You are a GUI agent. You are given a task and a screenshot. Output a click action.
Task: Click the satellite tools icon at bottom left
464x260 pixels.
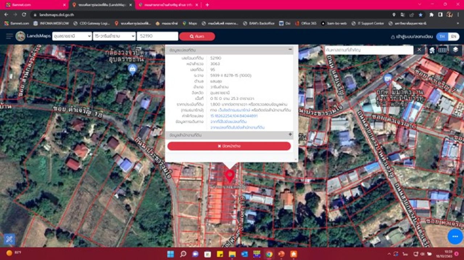(x=9, y=239)
